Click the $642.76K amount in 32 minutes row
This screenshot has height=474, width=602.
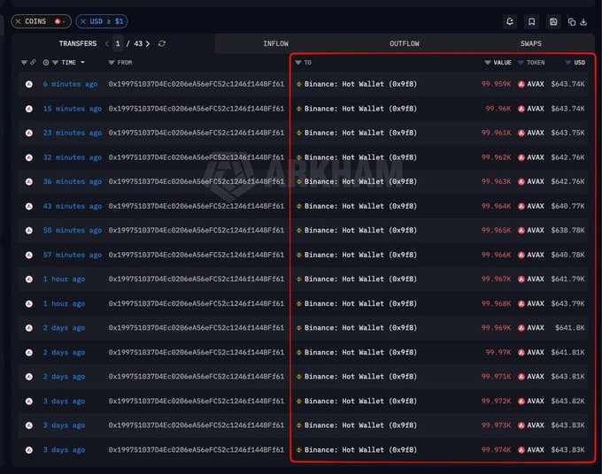pos(567,157)
